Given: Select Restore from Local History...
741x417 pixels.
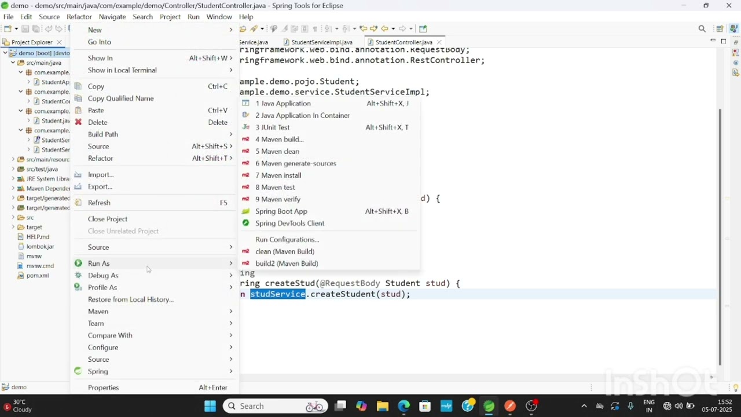Looking at the screenshot, I should [153, 299].
